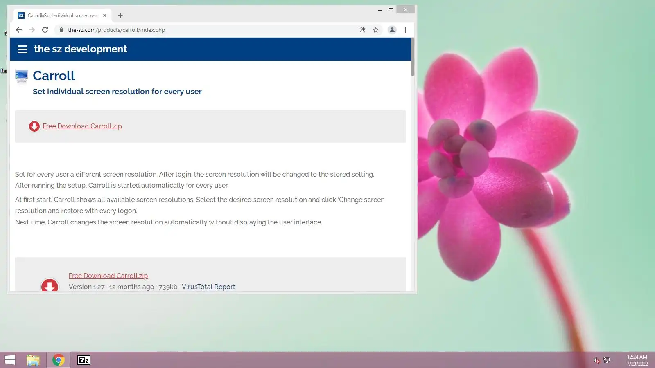655x368 pixels.
Task: Click the Carroll page heading
Action: (54, 76)
